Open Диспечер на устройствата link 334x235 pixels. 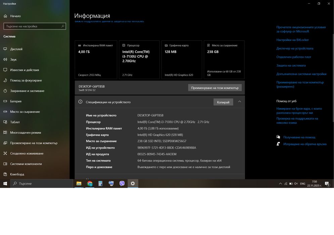click(295, 48)
